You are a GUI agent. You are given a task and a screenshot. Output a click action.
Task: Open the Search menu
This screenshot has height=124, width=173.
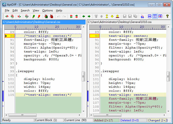25,10
